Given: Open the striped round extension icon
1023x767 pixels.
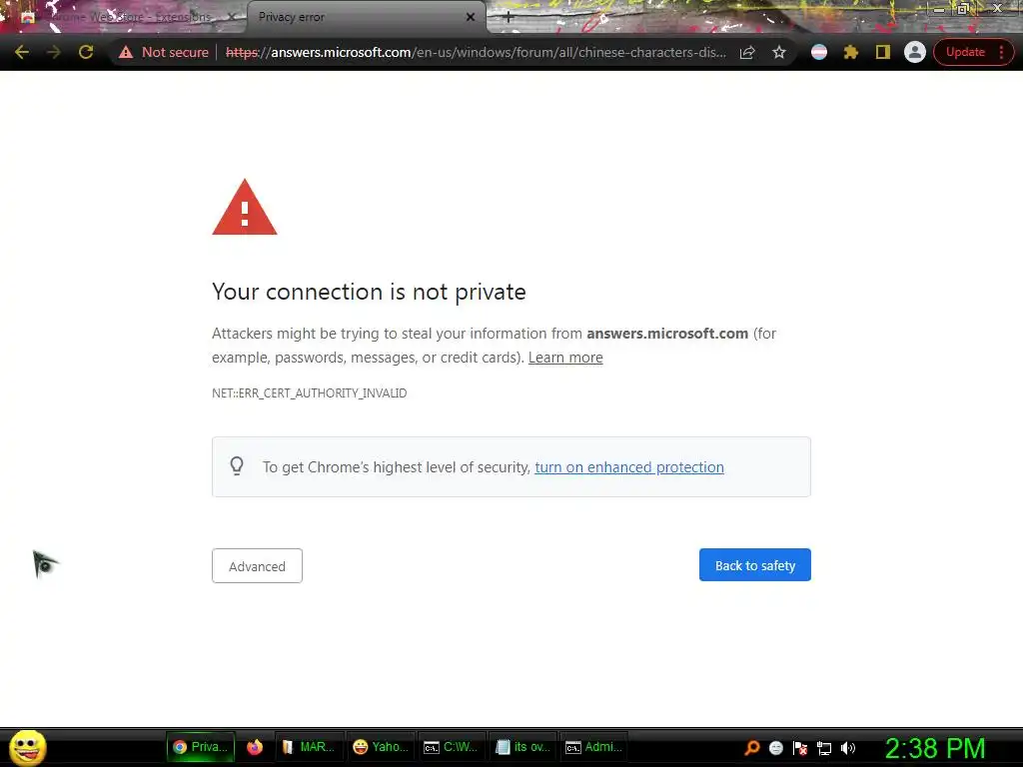Looking at the screenshot, I should [819, 52].
